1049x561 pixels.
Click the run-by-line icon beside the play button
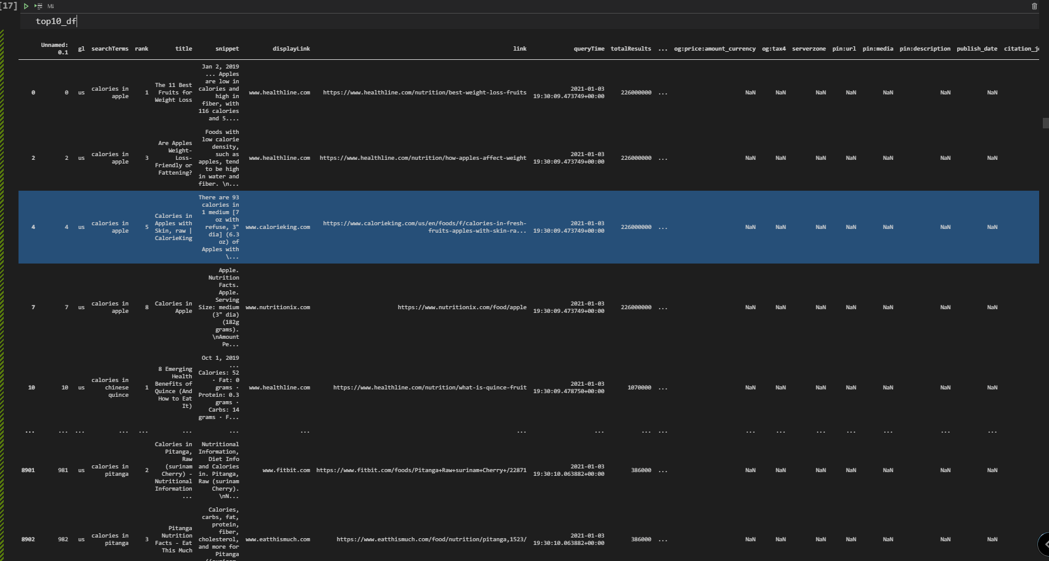tap(38, 6)
